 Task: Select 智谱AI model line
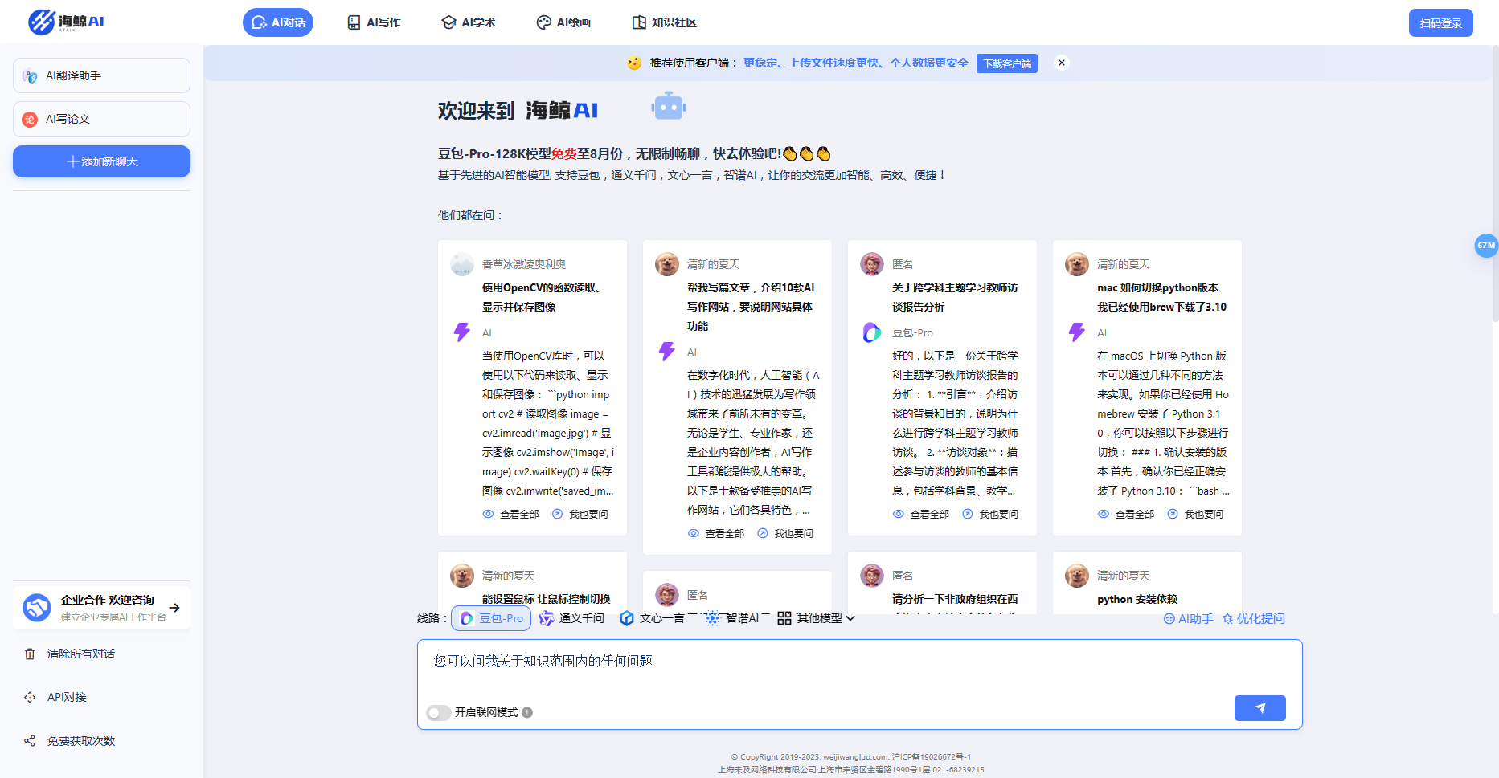pos(732,618)
